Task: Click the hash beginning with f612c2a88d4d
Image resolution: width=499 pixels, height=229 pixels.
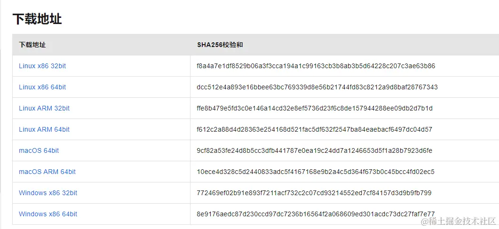Action: tap(314, 129)
